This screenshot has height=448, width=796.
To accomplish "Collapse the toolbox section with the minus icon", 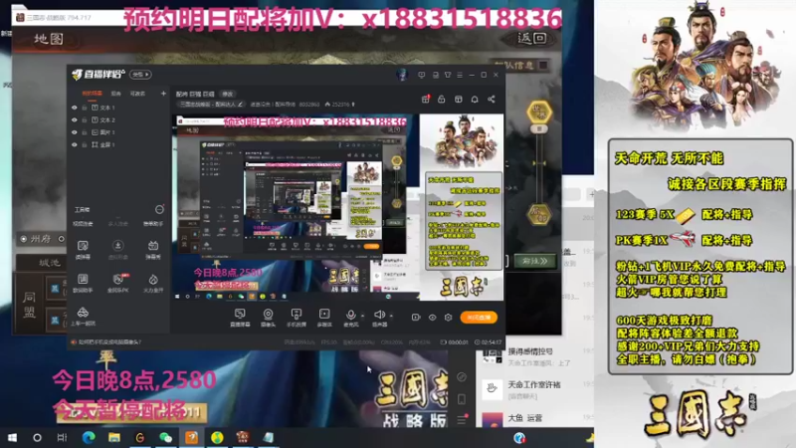I will [159, 209].
